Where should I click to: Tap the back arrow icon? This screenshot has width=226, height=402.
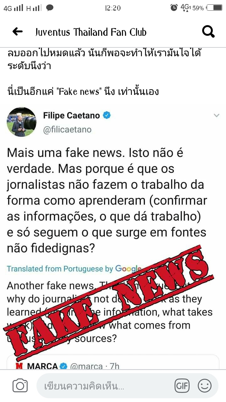[17, 31]
